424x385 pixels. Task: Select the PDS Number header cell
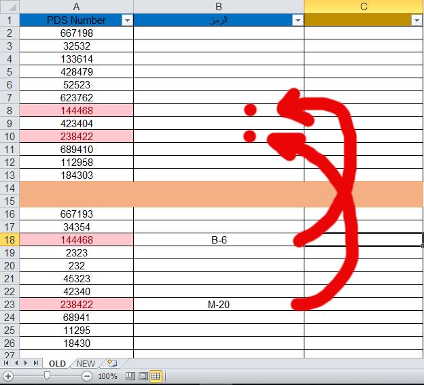[77, 20]
